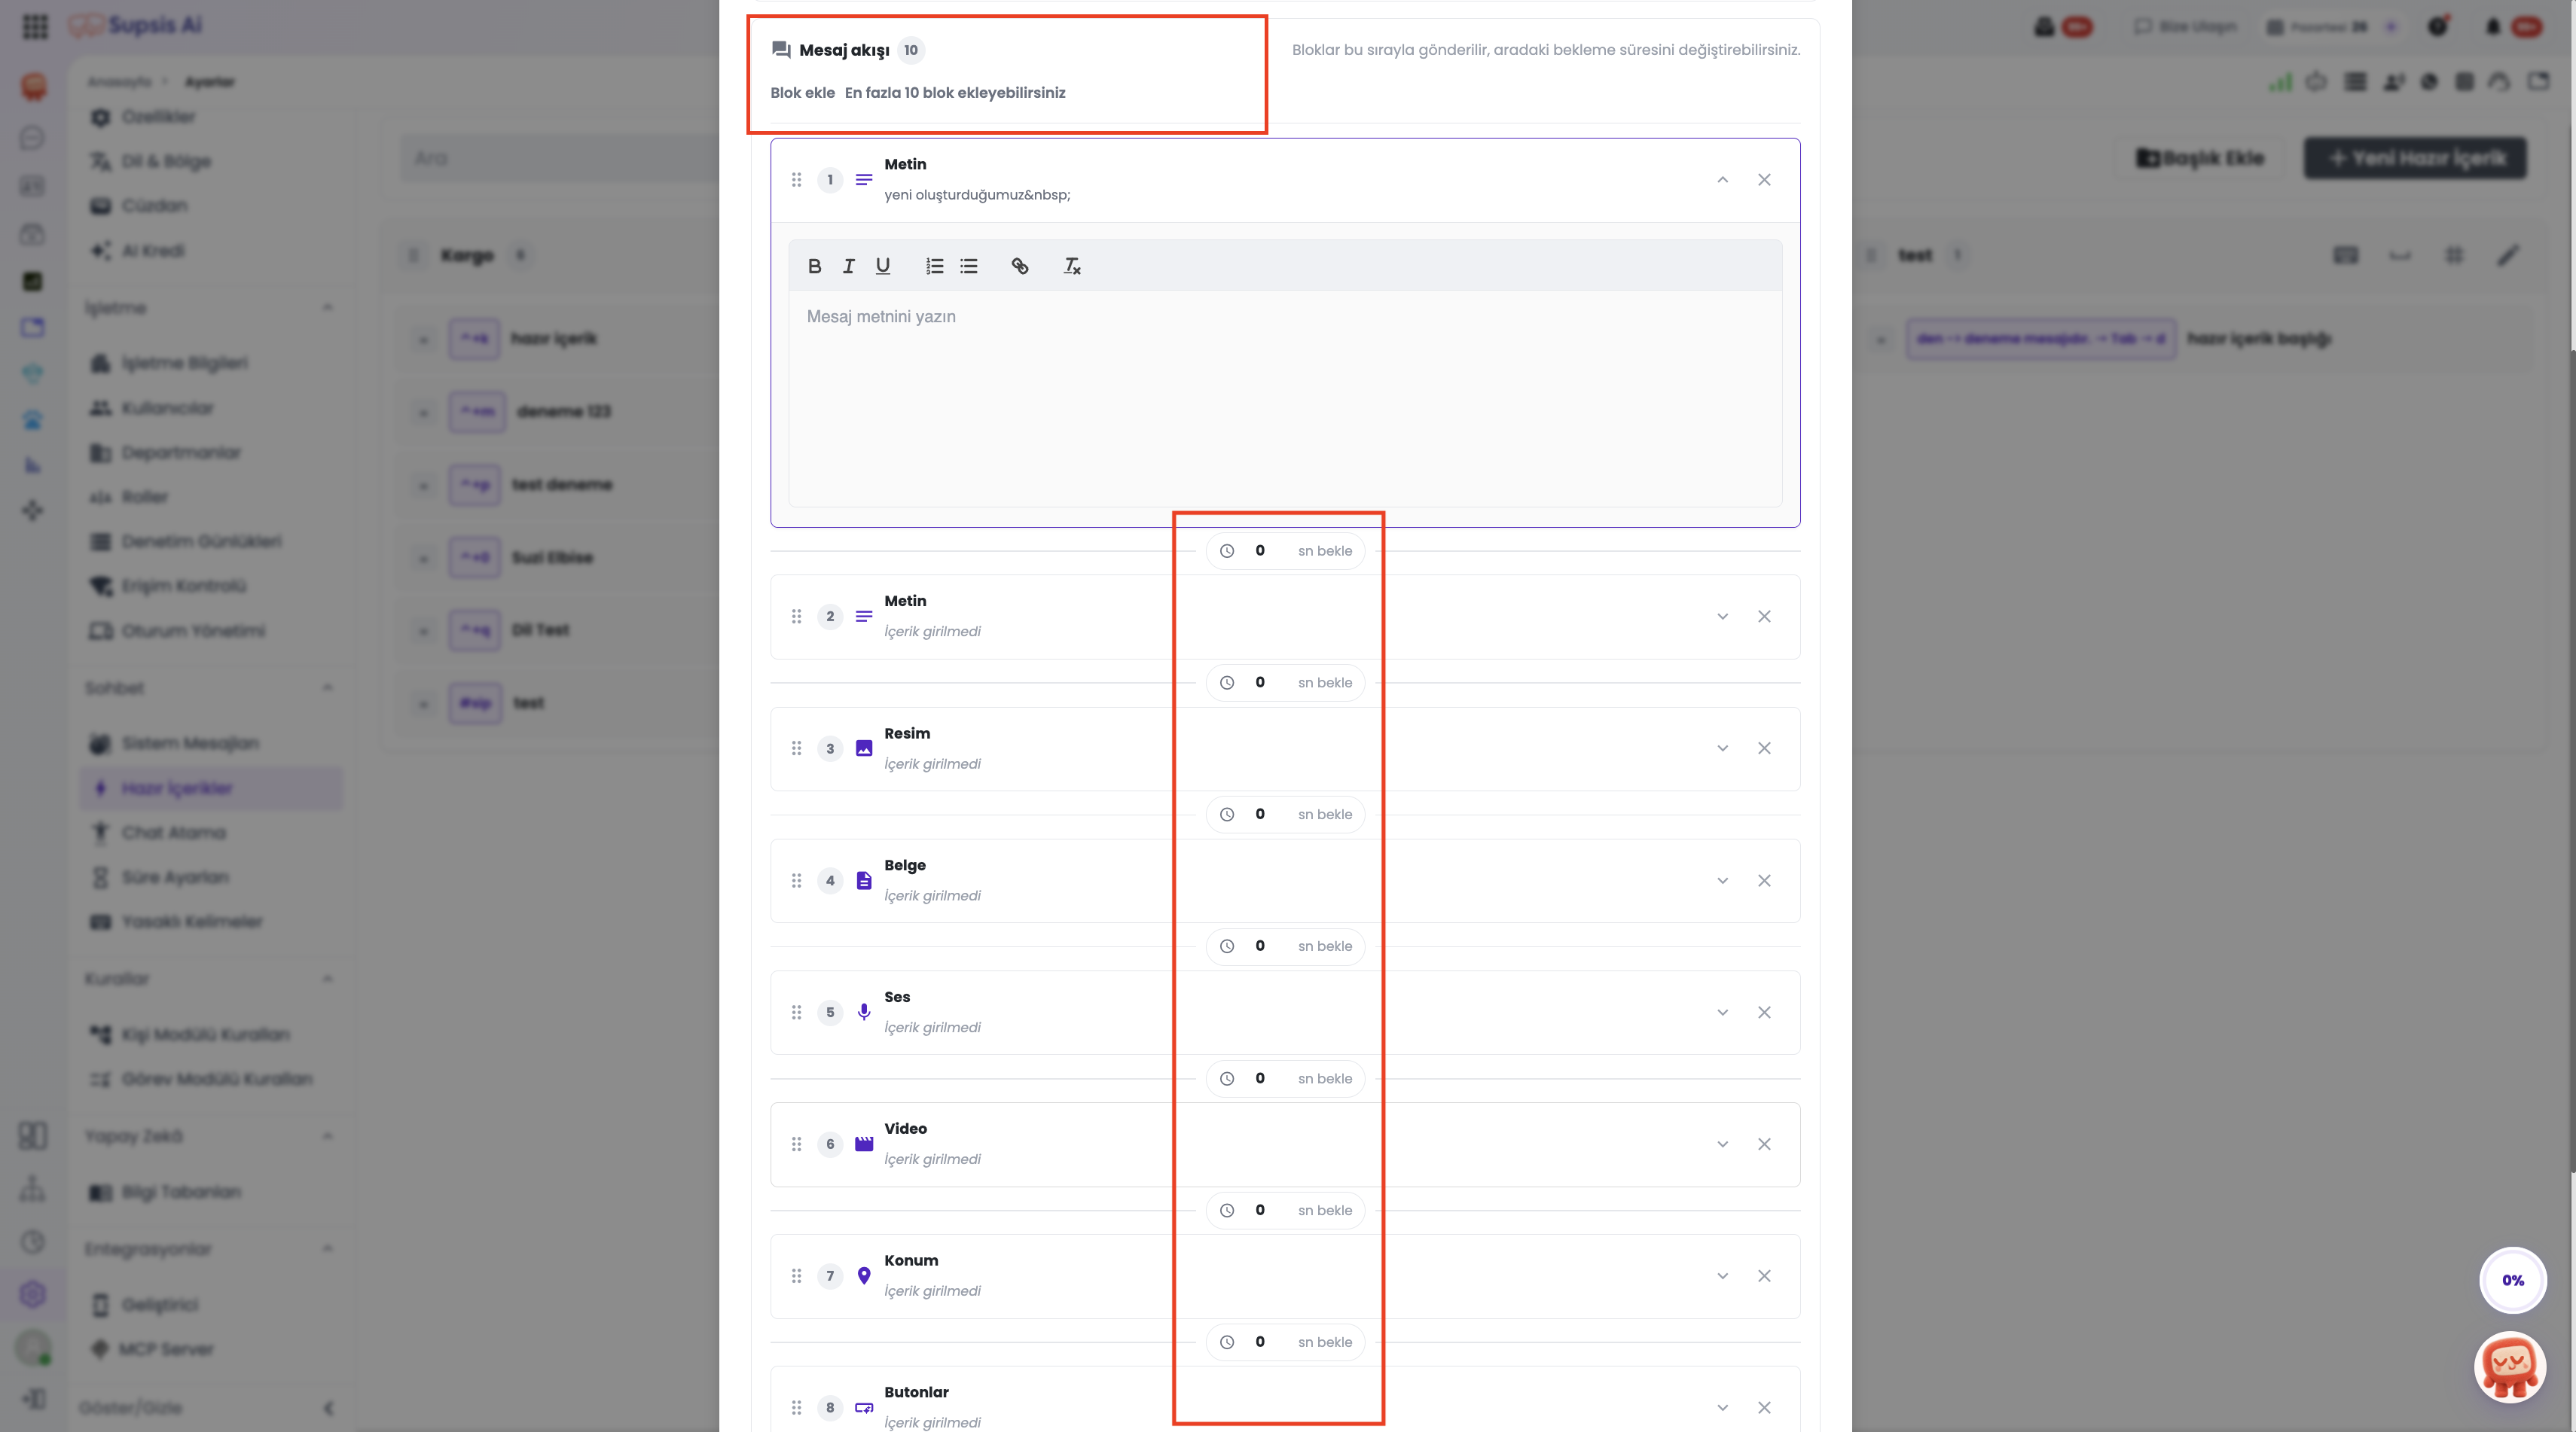This screenshot has width=2576, height=1432.
Task: Toggle underline formatting in message editor
Action: (882, 266)
